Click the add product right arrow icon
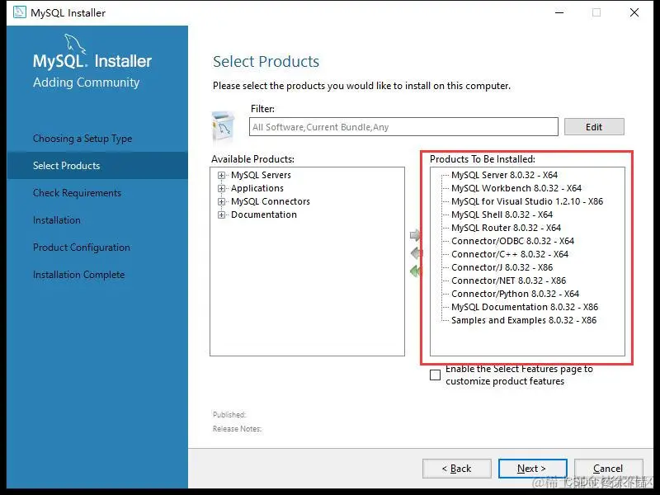 pyautogui.click(x=415, y=235)
